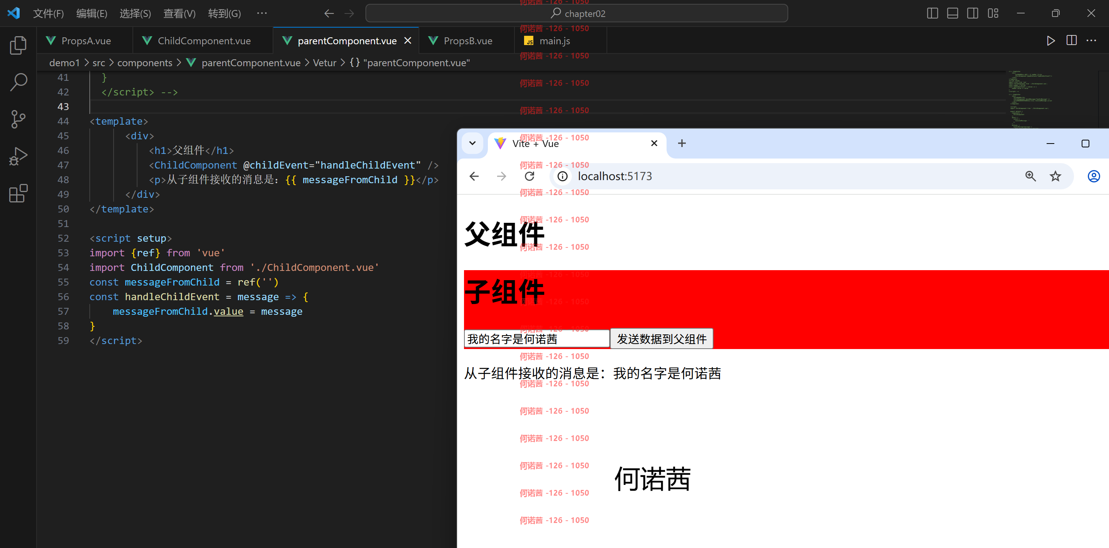Open Chrome profile icon

click(x=1094, y=176)
